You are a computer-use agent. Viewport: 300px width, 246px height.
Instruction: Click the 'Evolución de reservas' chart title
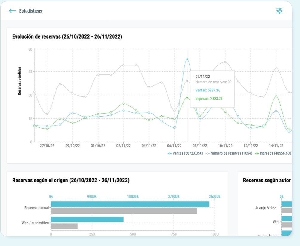[67, 36]
